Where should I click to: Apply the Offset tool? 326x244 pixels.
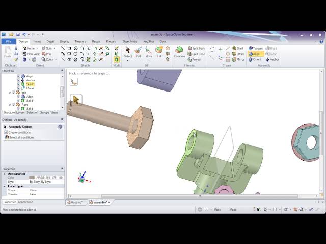point(238,54)
